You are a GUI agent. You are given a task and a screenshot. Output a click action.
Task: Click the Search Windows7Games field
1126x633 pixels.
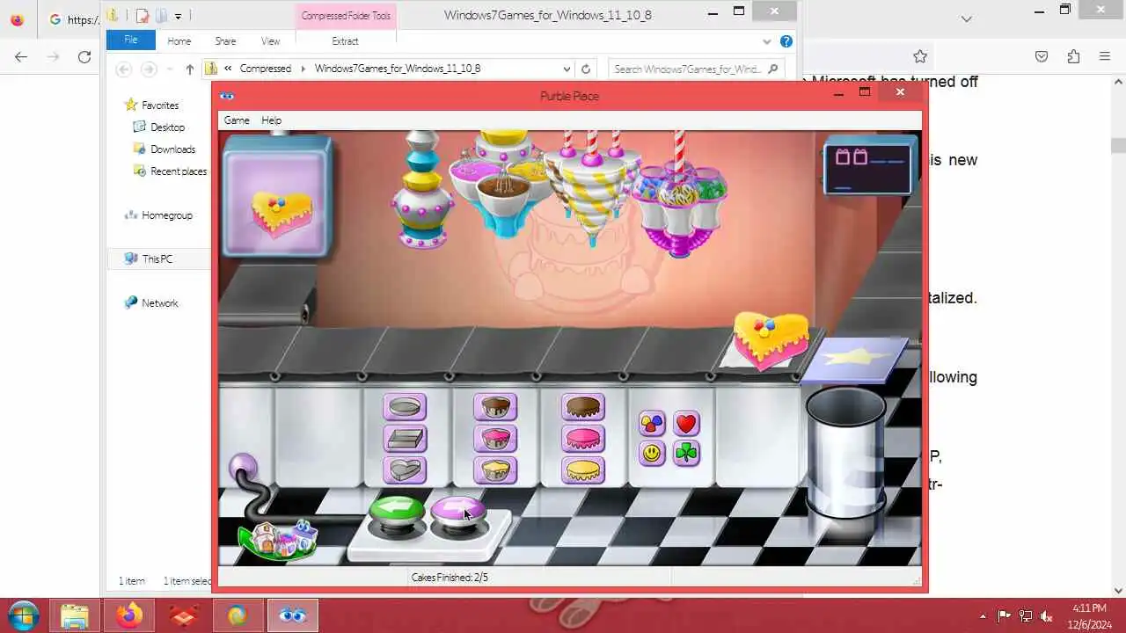pyautogui.click(x=695, y=69)
